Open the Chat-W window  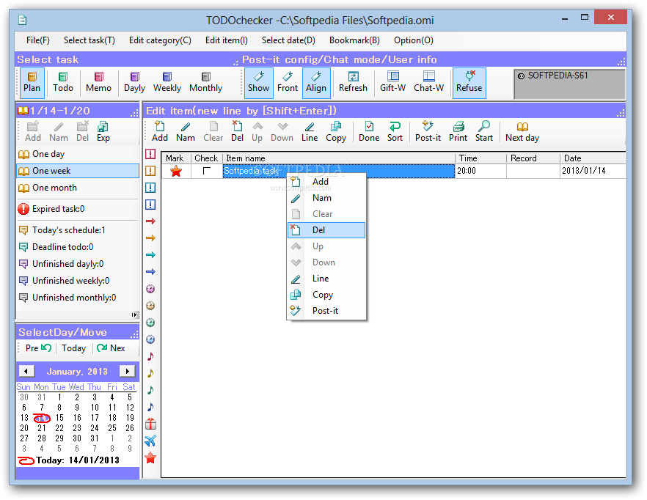click(428, 83)
